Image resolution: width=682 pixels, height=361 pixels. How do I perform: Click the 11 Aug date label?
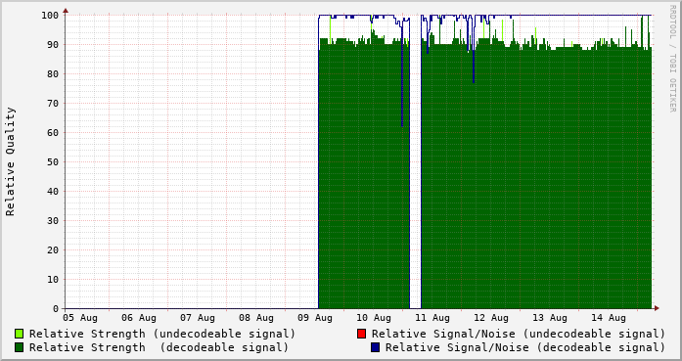pos(432,318)
